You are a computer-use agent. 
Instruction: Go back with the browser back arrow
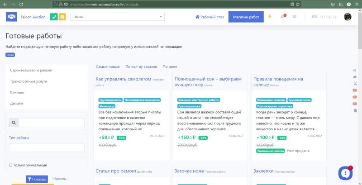(x=5, y=4)
